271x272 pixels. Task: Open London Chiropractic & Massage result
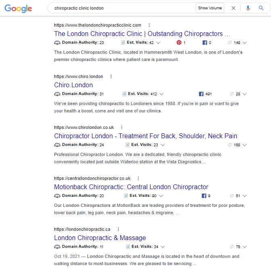click(x=100, y=238)
